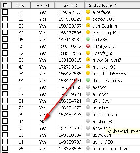Select the No friend cell for abohani93
Viewport: 140px width, 153px height.
coord(43,121)
